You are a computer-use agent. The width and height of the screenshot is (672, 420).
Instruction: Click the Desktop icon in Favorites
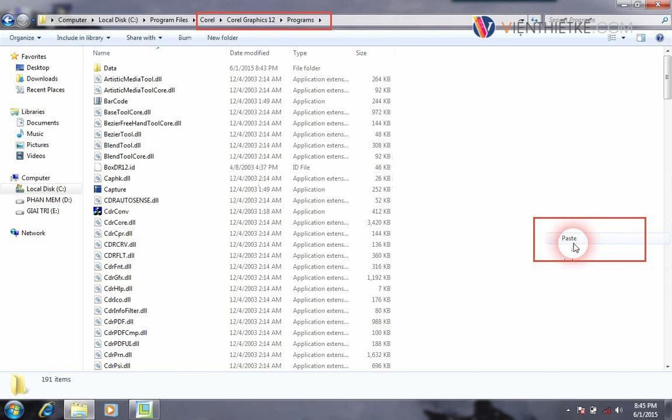click(x=20, y=67)
